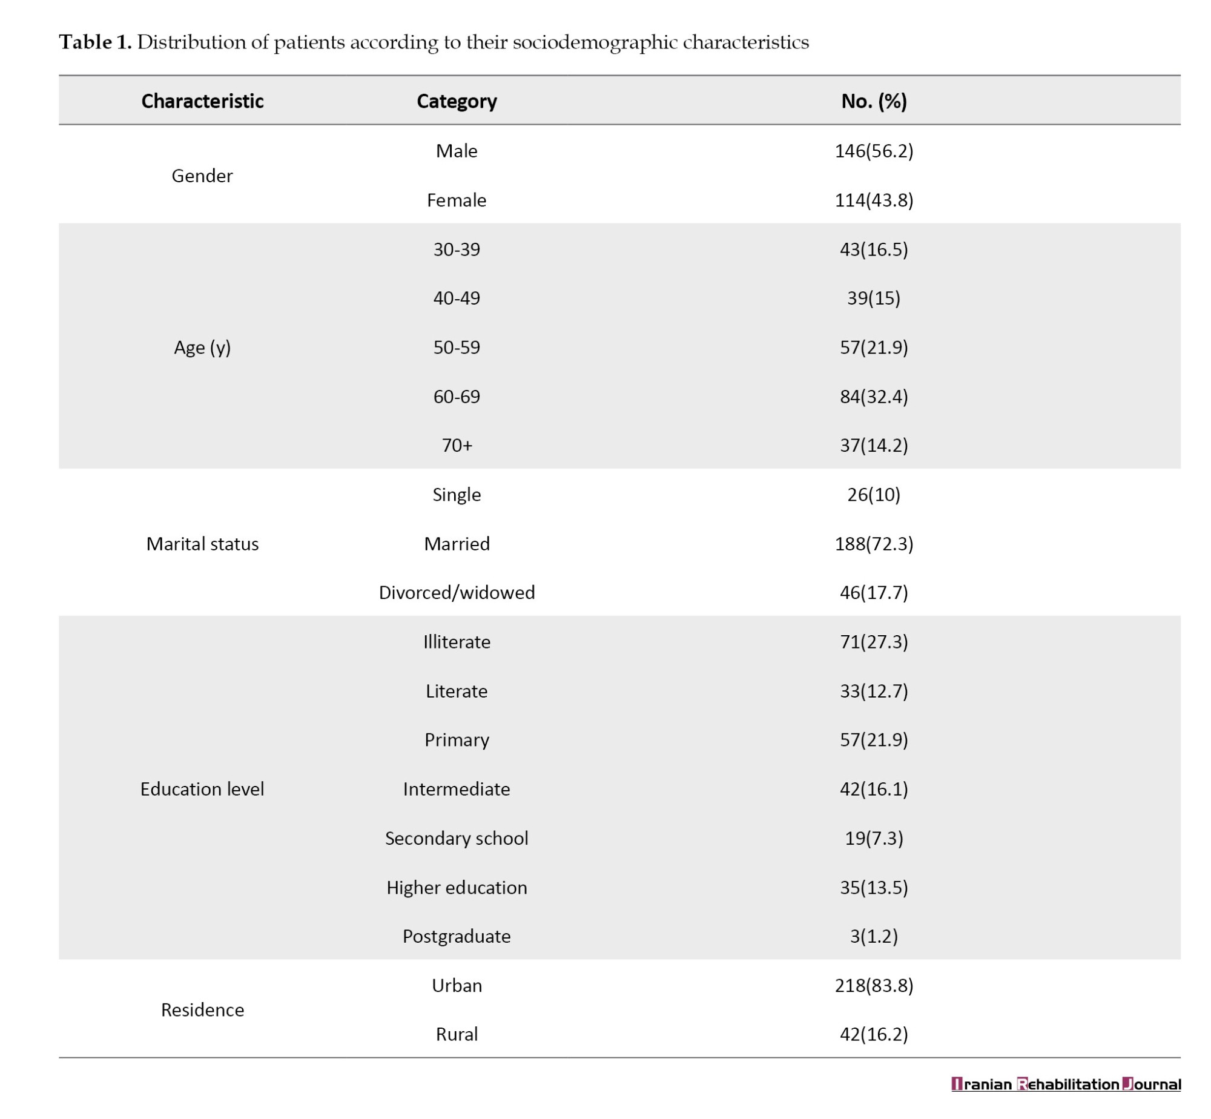This screenshot has width=1211, height=1119.
Task: Select the Education level label
Action: [202, 789]
